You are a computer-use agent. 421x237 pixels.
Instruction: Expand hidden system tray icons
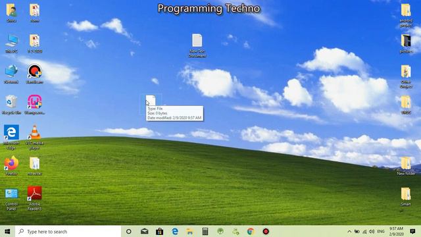click(x=349, y=231)
